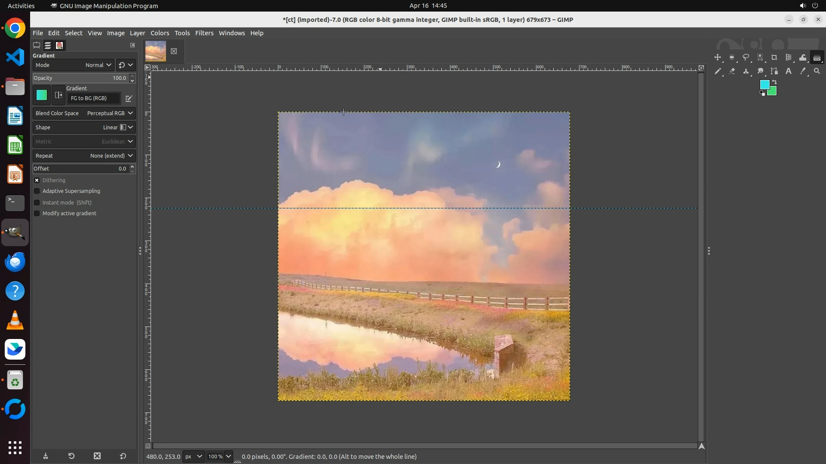Click the image thumbnail tab
This screenshot has width=826, height=464.
156,51
